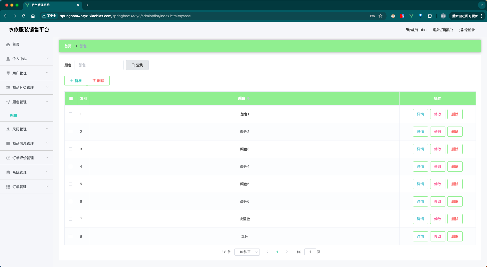Expand the 系统管理 sidebar menu

point(27,172)
